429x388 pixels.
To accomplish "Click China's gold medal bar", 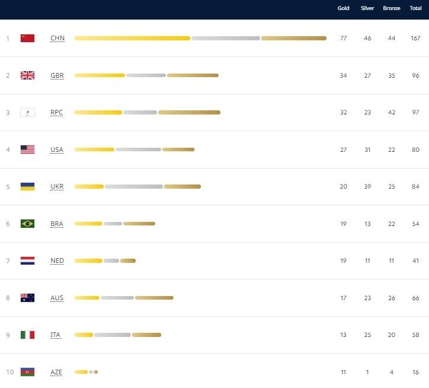I will 132,39.
